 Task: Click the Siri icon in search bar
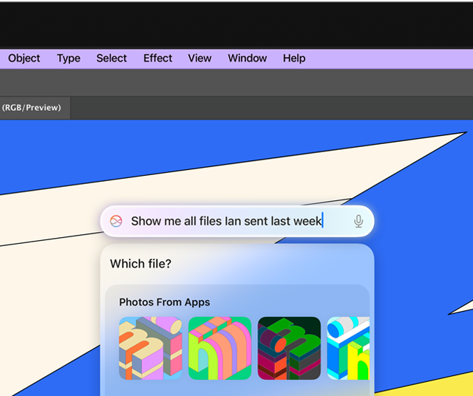(116, 221)
